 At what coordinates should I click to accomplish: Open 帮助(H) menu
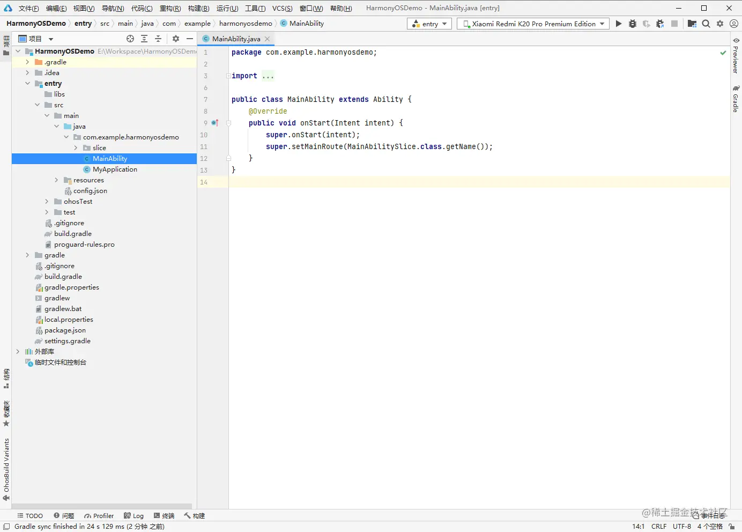341,8
